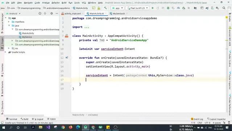The image size is (232, 131).
Task: Click the UTF-8 encoding indicator
Action: pyautogui.click(x=207, y=123)
